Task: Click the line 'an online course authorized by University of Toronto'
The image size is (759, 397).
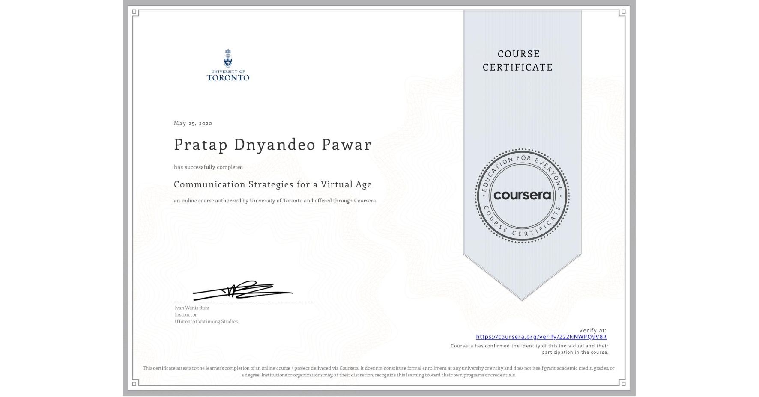Action: (275, 201)
